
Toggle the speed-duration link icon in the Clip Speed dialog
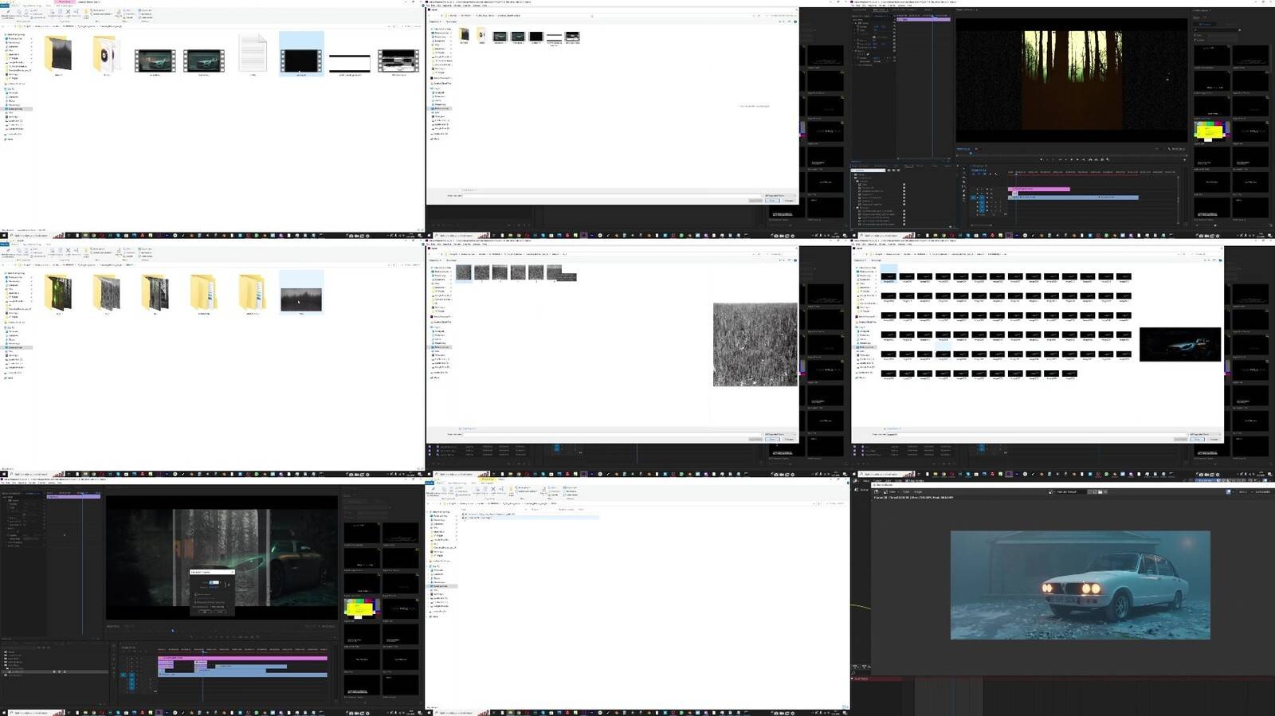(227, 585)
